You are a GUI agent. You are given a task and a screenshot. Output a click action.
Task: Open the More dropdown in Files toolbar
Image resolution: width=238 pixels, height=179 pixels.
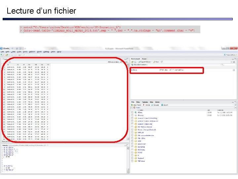click(165, 105)
